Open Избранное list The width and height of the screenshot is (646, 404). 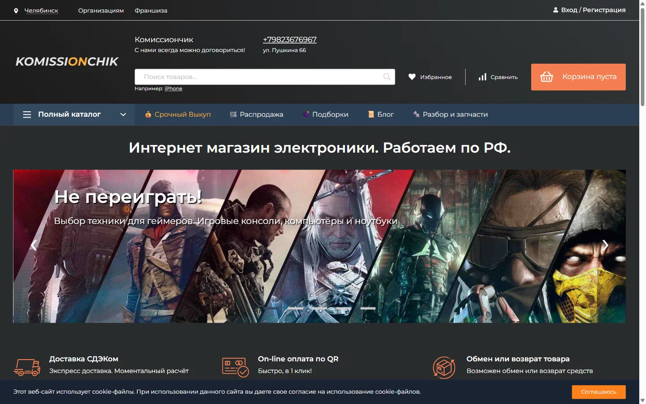pyautogui.click(x=436, y=77)
